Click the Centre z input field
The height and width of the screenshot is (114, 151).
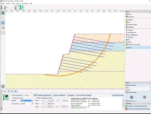pos(63,101)
